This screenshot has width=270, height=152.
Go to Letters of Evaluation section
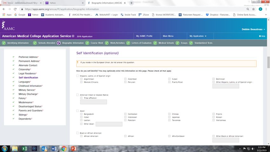pos(139,43)
